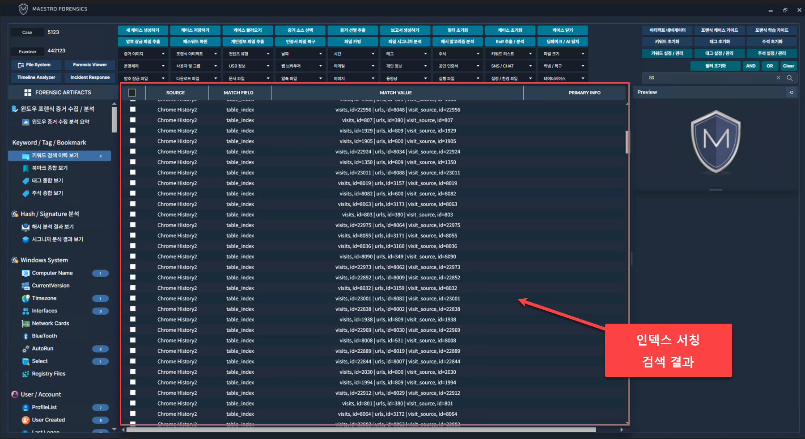Click the 북마크 종합 보기 bookmark icon
This screenshot has height=439, width=805.
coord(25,168)
